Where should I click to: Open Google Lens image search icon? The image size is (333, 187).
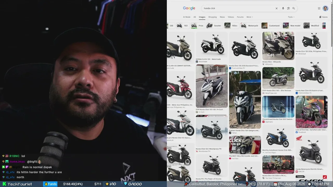(x=288, y=8)
